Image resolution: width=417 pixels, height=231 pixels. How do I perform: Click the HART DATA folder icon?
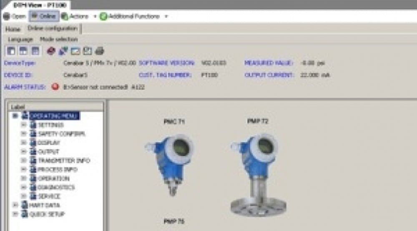(x=25, y=205)
